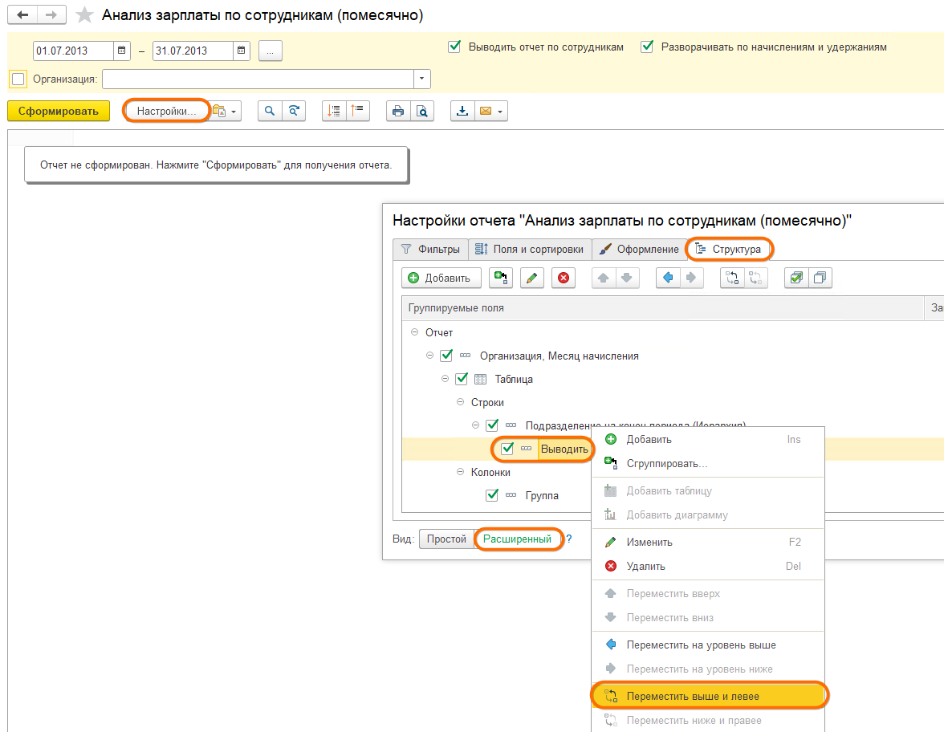Click the red delete icon in settings toolbar

pos(564,278)
